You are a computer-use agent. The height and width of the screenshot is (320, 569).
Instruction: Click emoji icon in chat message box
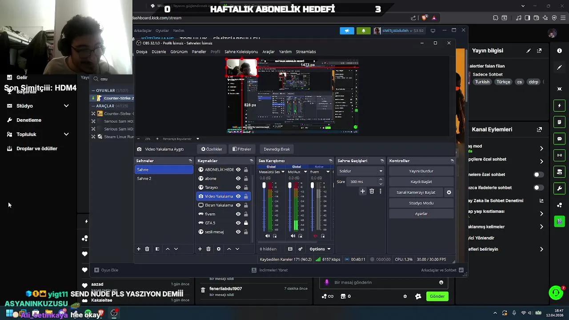(441, 282)
